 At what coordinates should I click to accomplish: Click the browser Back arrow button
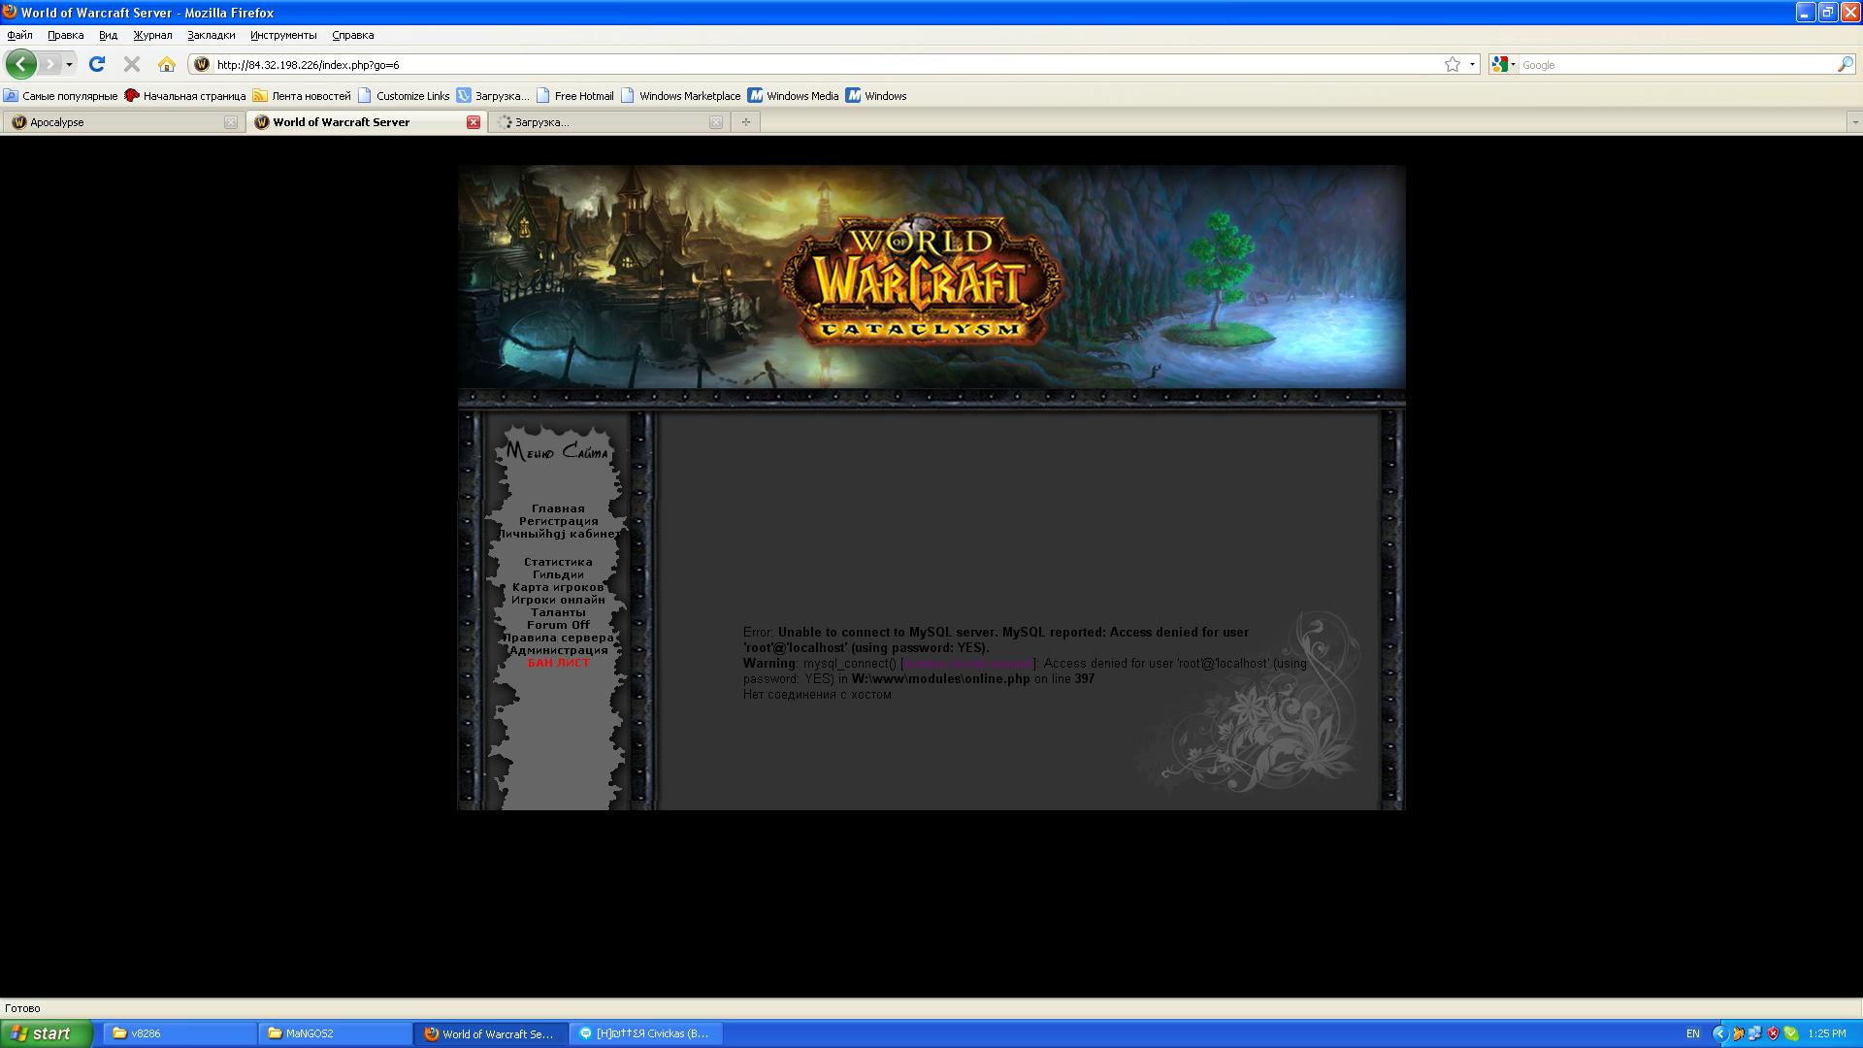(20, 64)
